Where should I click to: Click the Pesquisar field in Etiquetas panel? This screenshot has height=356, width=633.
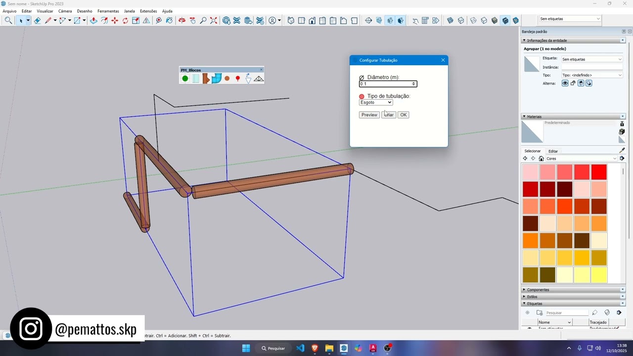[x=566, y=313]
